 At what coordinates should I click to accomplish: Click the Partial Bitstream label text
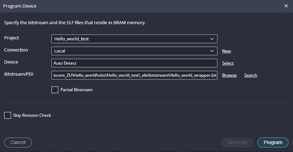coord(76,90)
